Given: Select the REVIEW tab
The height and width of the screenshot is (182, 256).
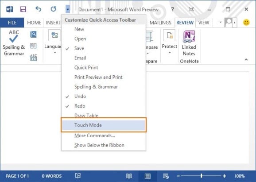Looking at the screenshot, I should click(x=185, y=23).
